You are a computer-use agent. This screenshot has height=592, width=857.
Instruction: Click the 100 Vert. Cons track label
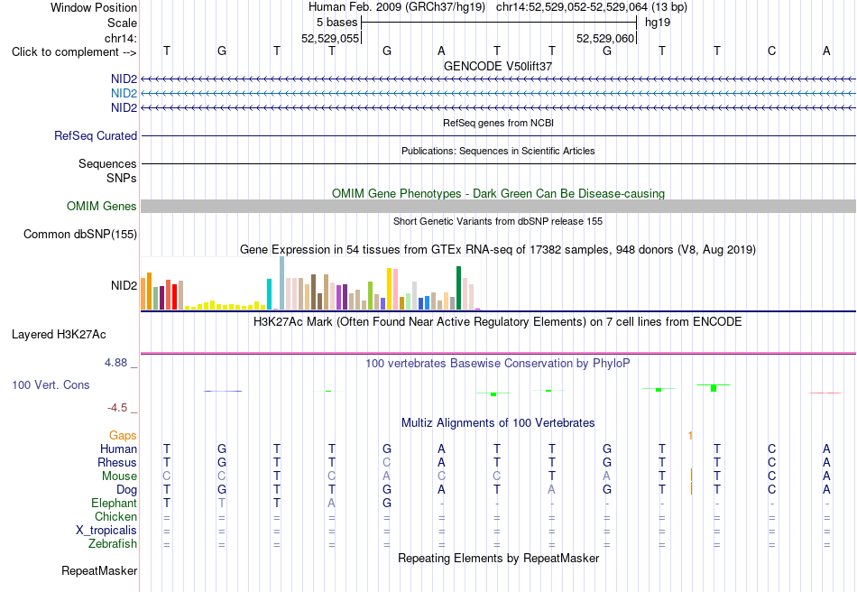pos(51,384)
